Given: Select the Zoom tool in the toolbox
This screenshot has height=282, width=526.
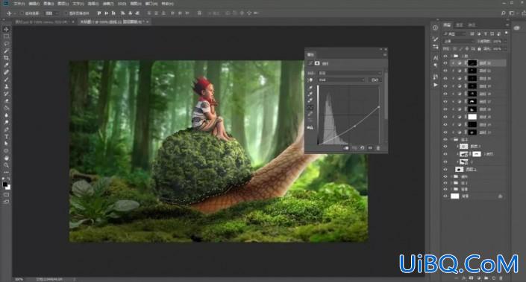Looking at the screenshot, I should point(7,165).
